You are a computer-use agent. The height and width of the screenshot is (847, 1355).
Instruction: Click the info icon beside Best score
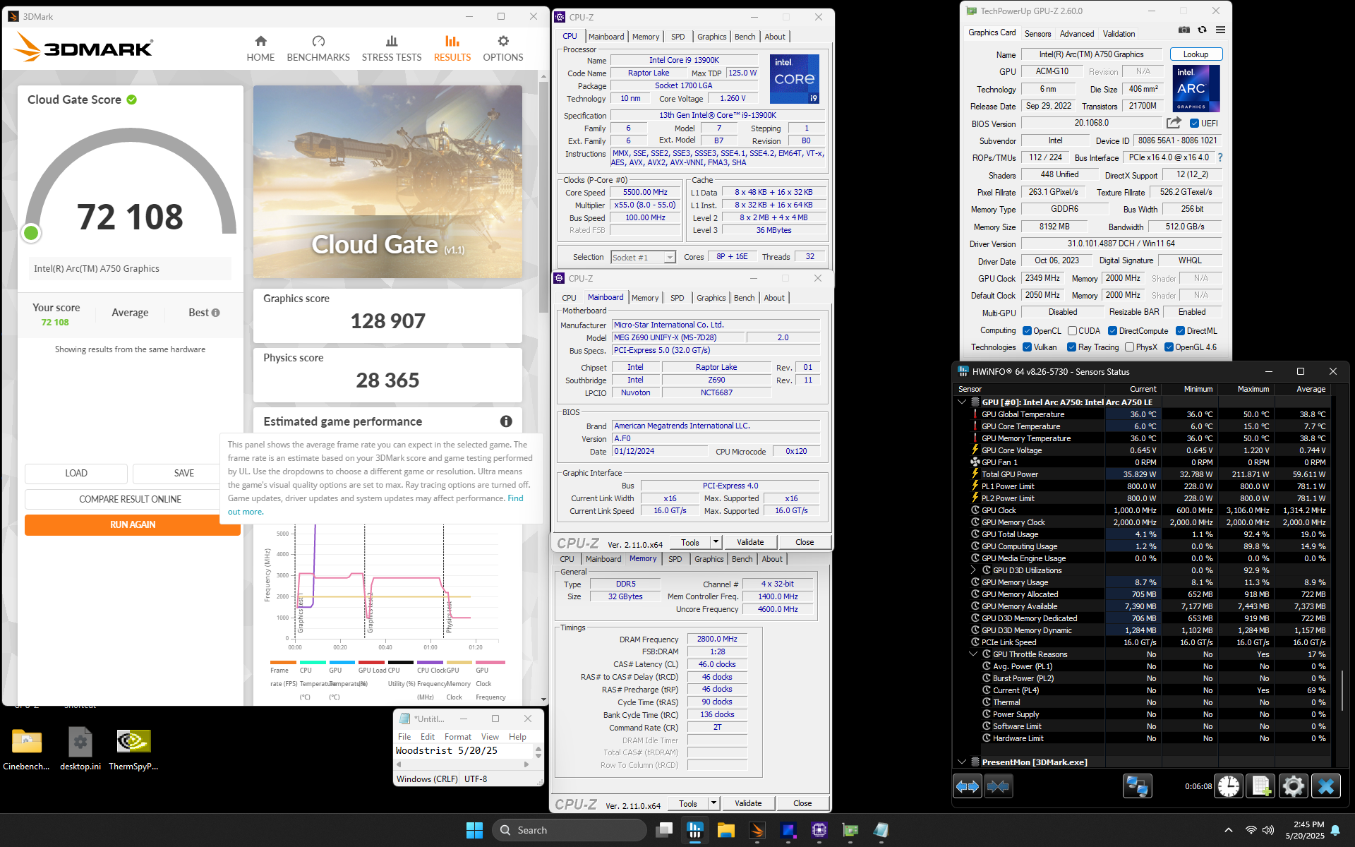pos(216,313)
